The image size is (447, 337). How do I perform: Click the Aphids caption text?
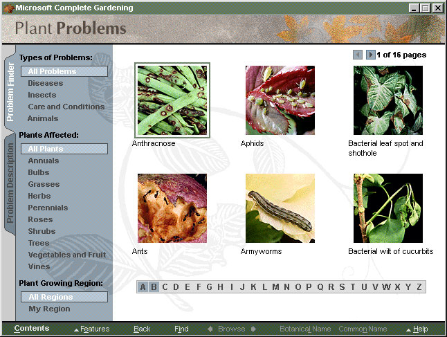click(253, 143)
